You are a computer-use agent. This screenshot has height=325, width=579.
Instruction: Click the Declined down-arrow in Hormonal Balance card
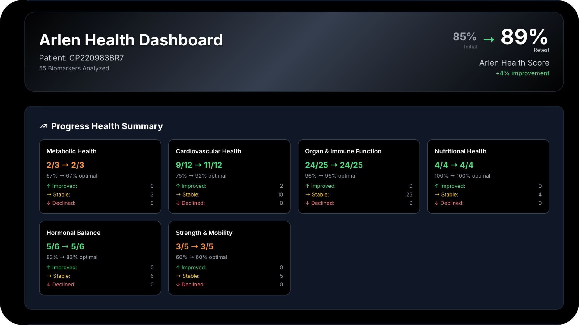[x=49, y=285]
